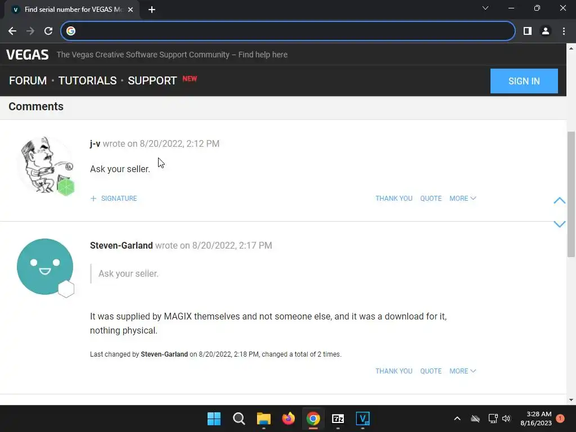Open Steven-Garland link in Last changed line

tap(164, 354)
